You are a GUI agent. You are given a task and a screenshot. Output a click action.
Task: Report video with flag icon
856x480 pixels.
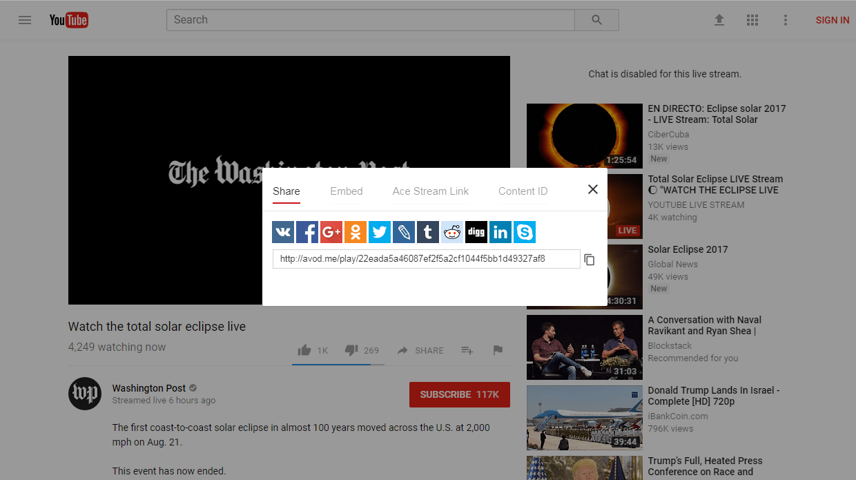click(x=498, y=350)
